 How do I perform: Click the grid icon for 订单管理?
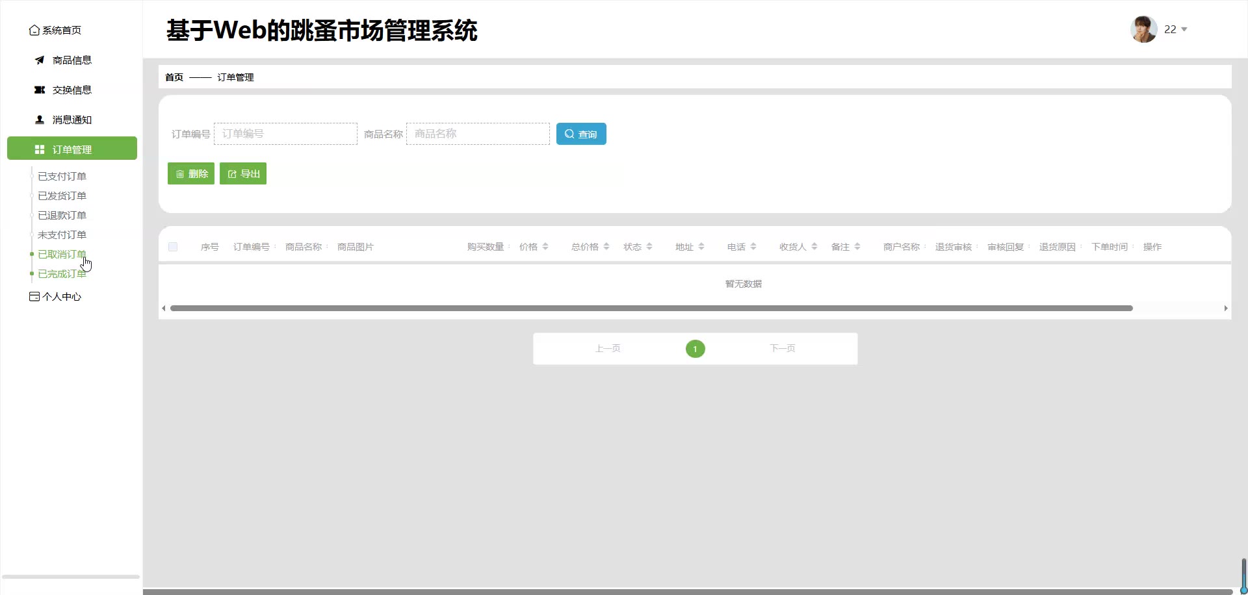point(40,150)
